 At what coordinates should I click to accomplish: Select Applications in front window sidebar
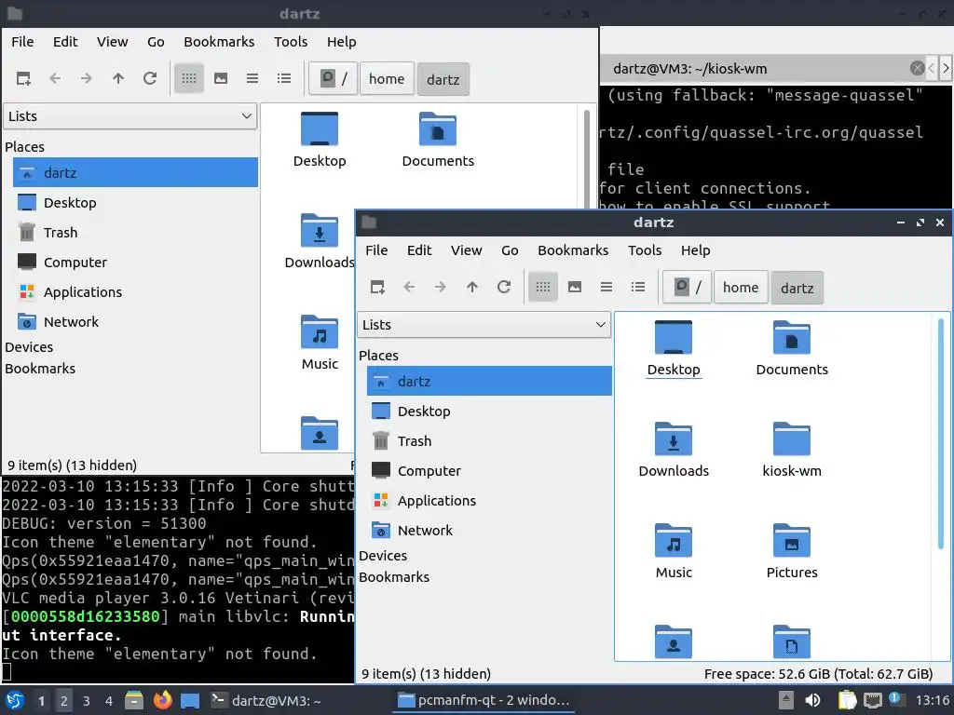(x=489, y=500)
